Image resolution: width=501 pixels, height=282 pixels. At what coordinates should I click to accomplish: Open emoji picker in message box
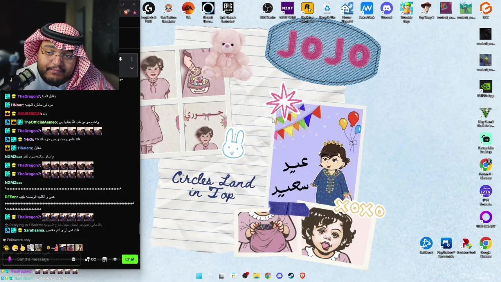[73, 259]
